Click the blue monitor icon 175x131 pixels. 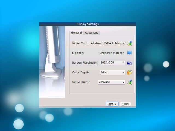point(129,53)
